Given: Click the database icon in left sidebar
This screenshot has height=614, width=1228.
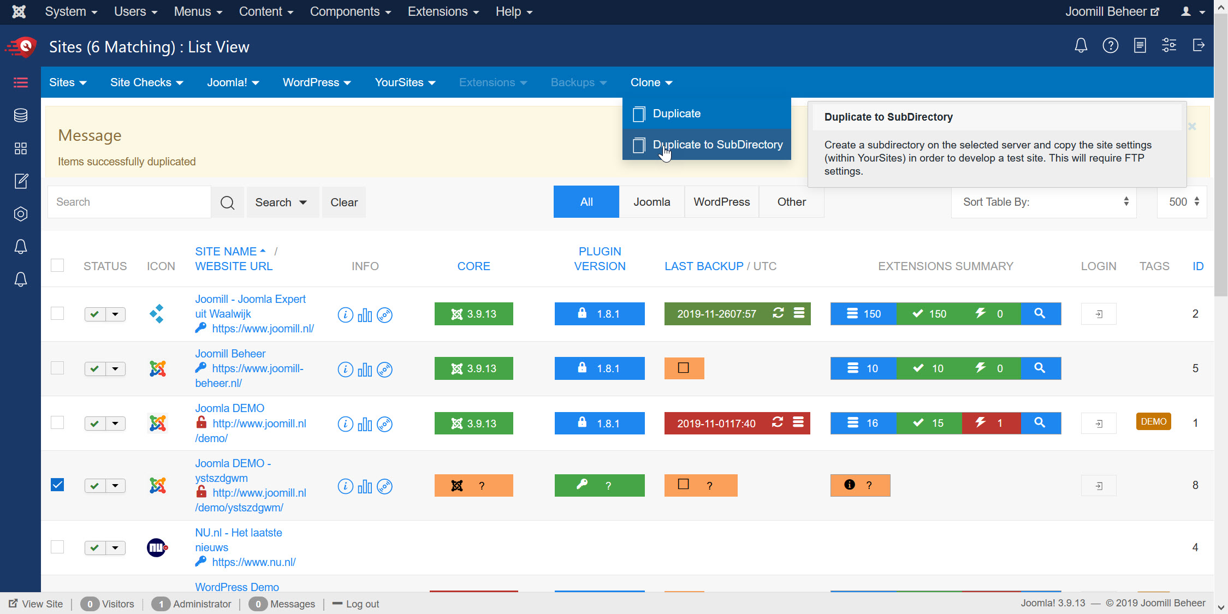Looking at the screenshot, I should 21,115.
